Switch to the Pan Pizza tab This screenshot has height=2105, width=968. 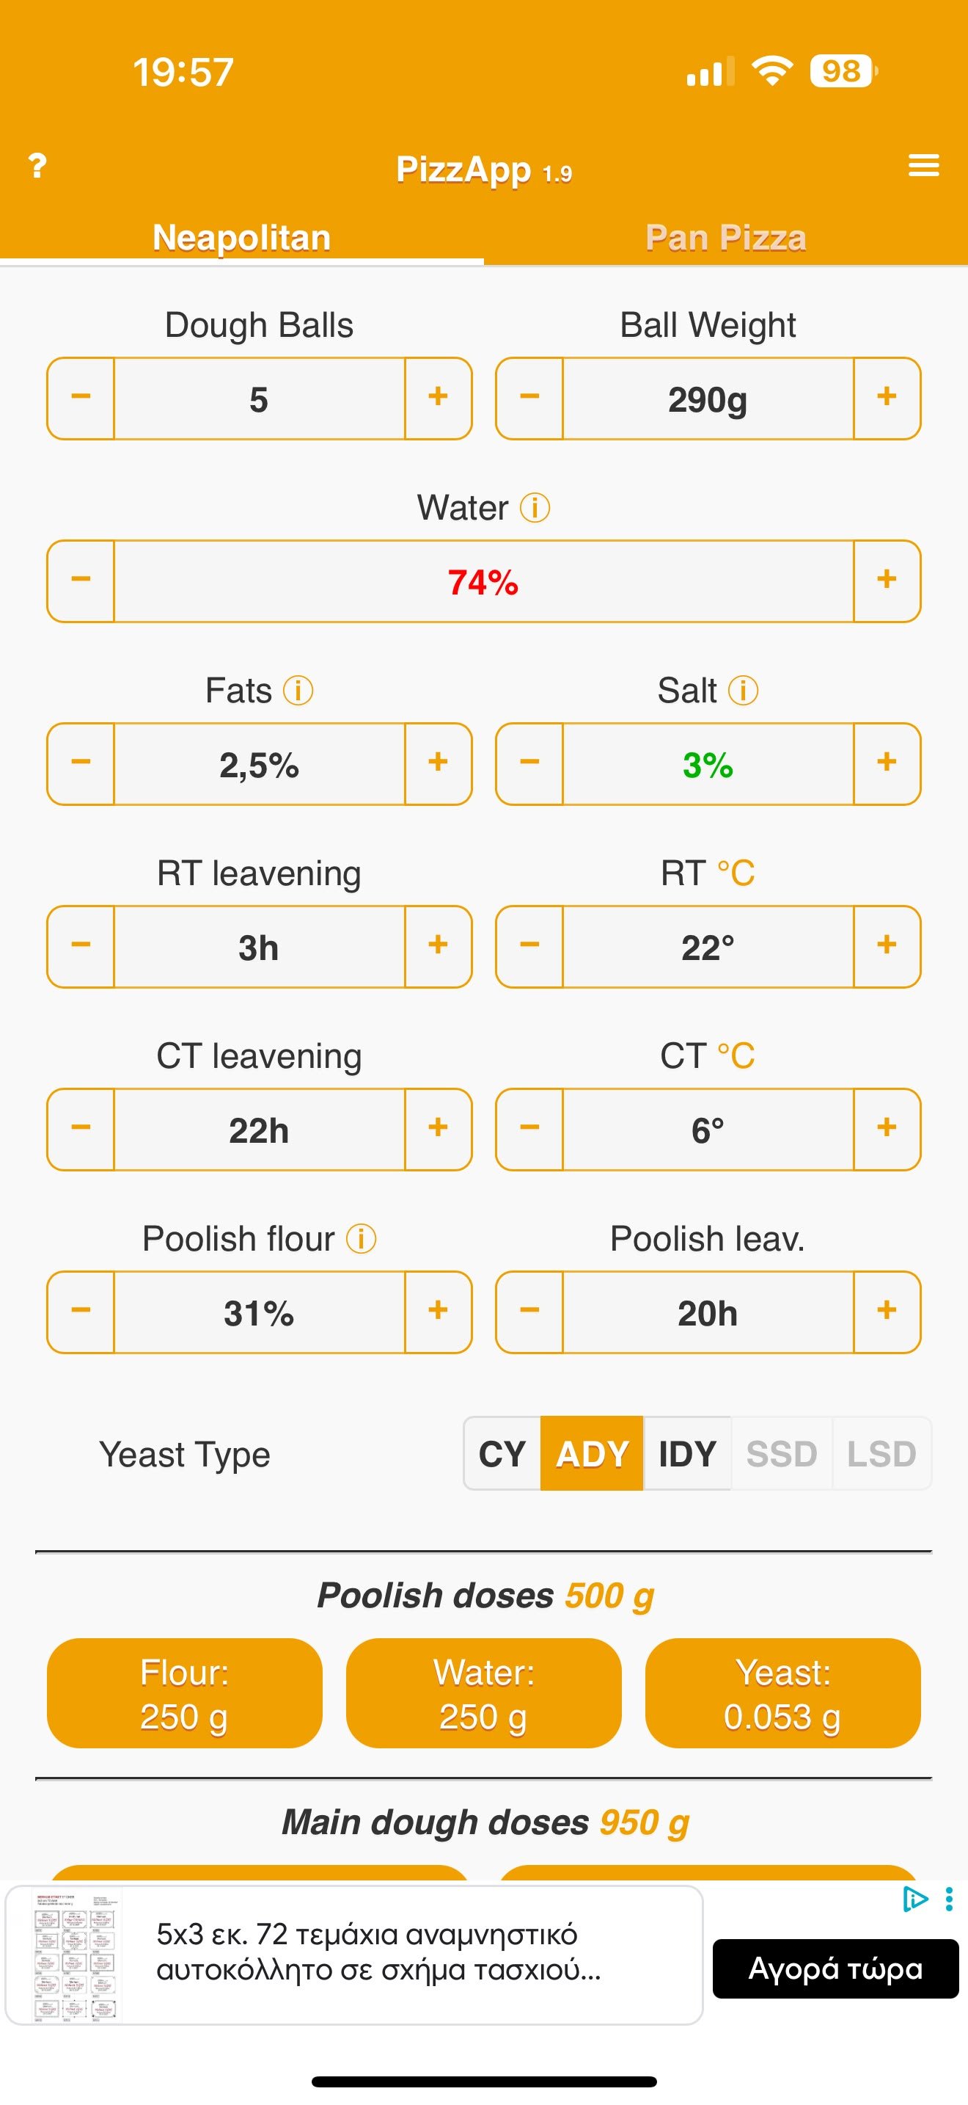[x=725, y=238]
